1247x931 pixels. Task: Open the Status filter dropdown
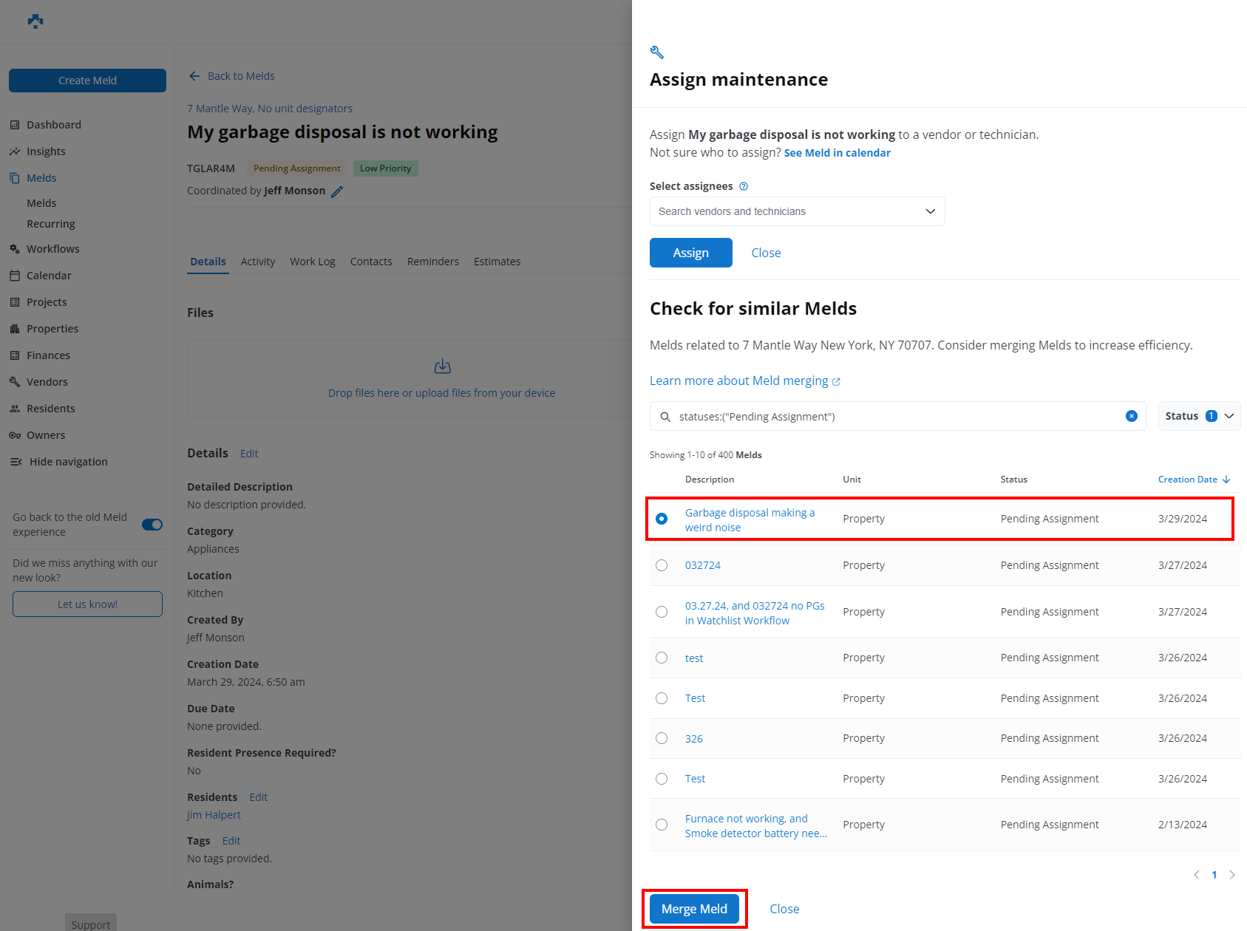(1198, 415)
